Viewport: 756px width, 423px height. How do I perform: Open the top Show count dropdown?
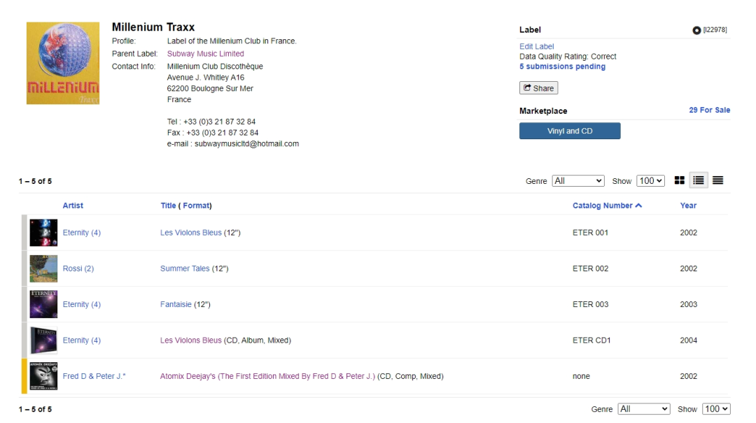point(650,181)
